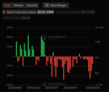Click the -900M left axis label
The image size is (109, 92).
click(10, 85)
